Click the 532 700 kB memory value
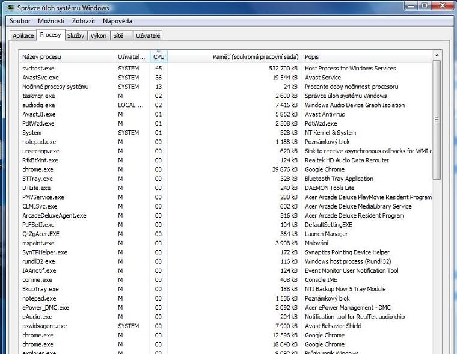 pos(283,68)
